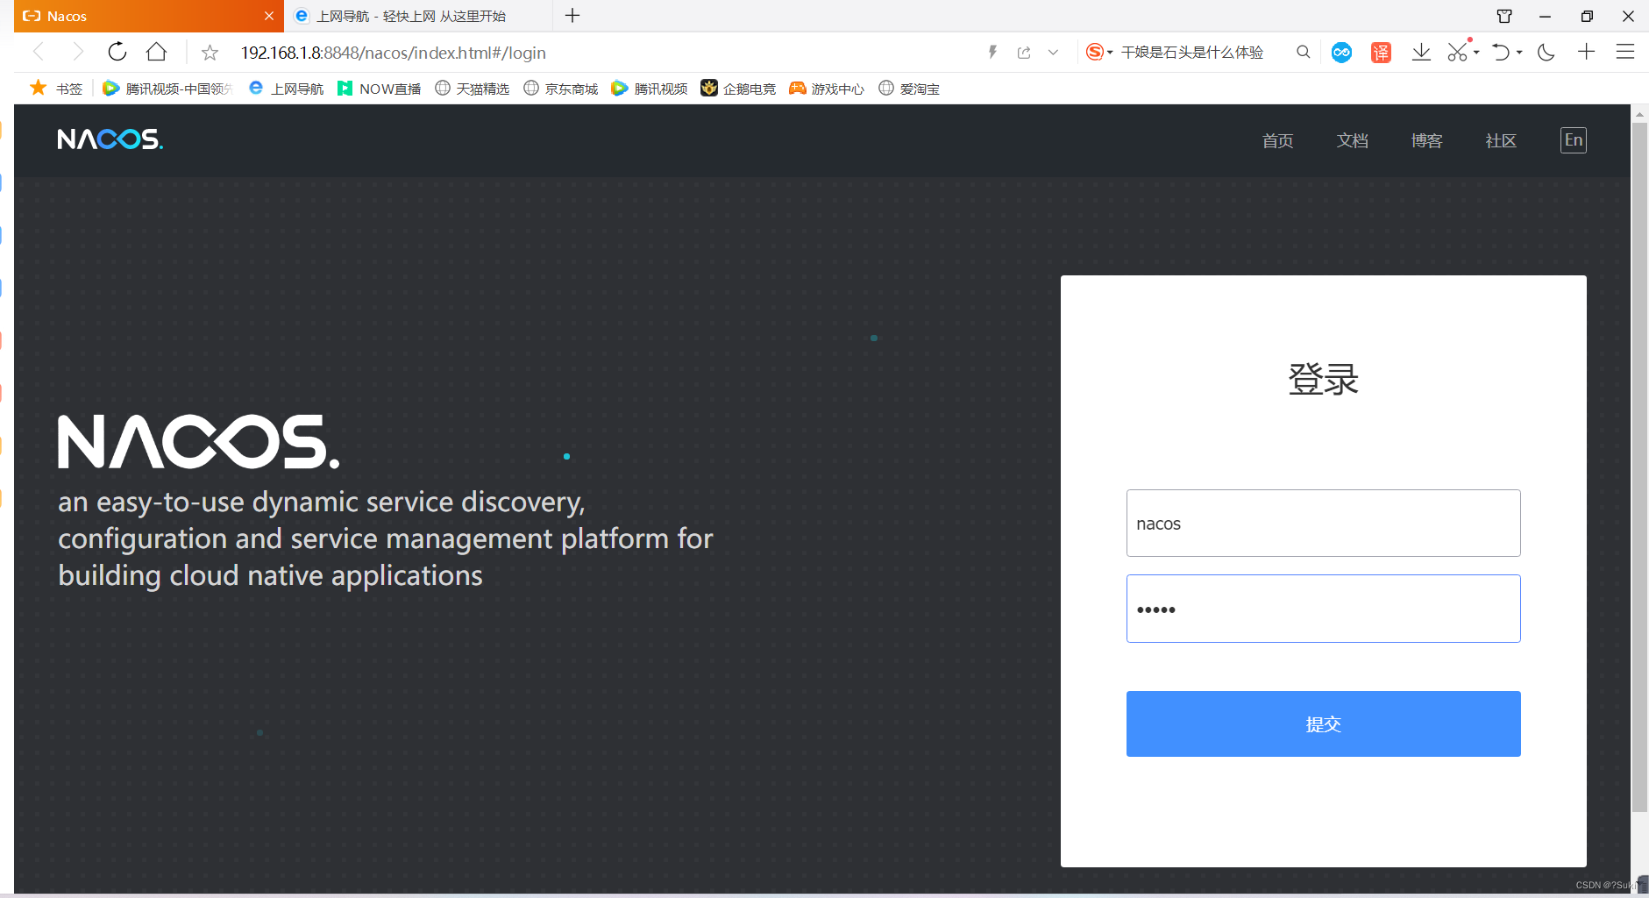The width and height of the screenshot is (1649, 898).
Task: Open 首页 in Nacos navigation
Action: 1277,140
